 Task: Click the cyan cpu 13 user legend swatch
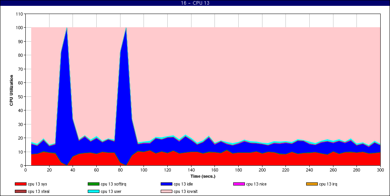pyautogui.click(x=94, y=192)
